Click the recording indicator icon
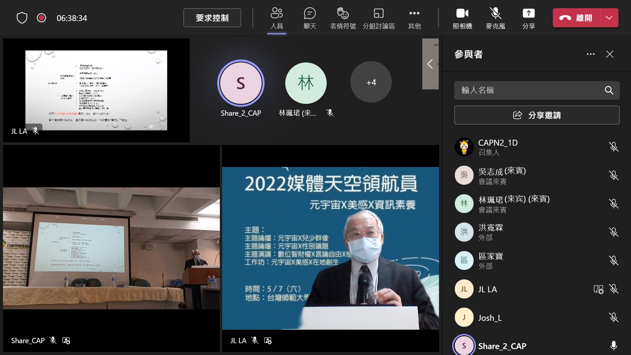 (x=41, y=18)
